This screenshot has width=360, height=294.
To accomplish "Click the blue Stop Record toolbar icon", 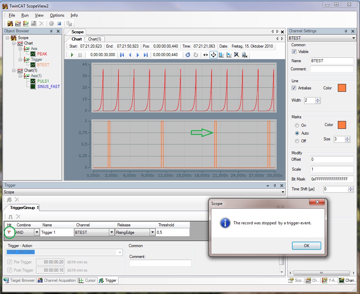I will click(x=59, y=23).
